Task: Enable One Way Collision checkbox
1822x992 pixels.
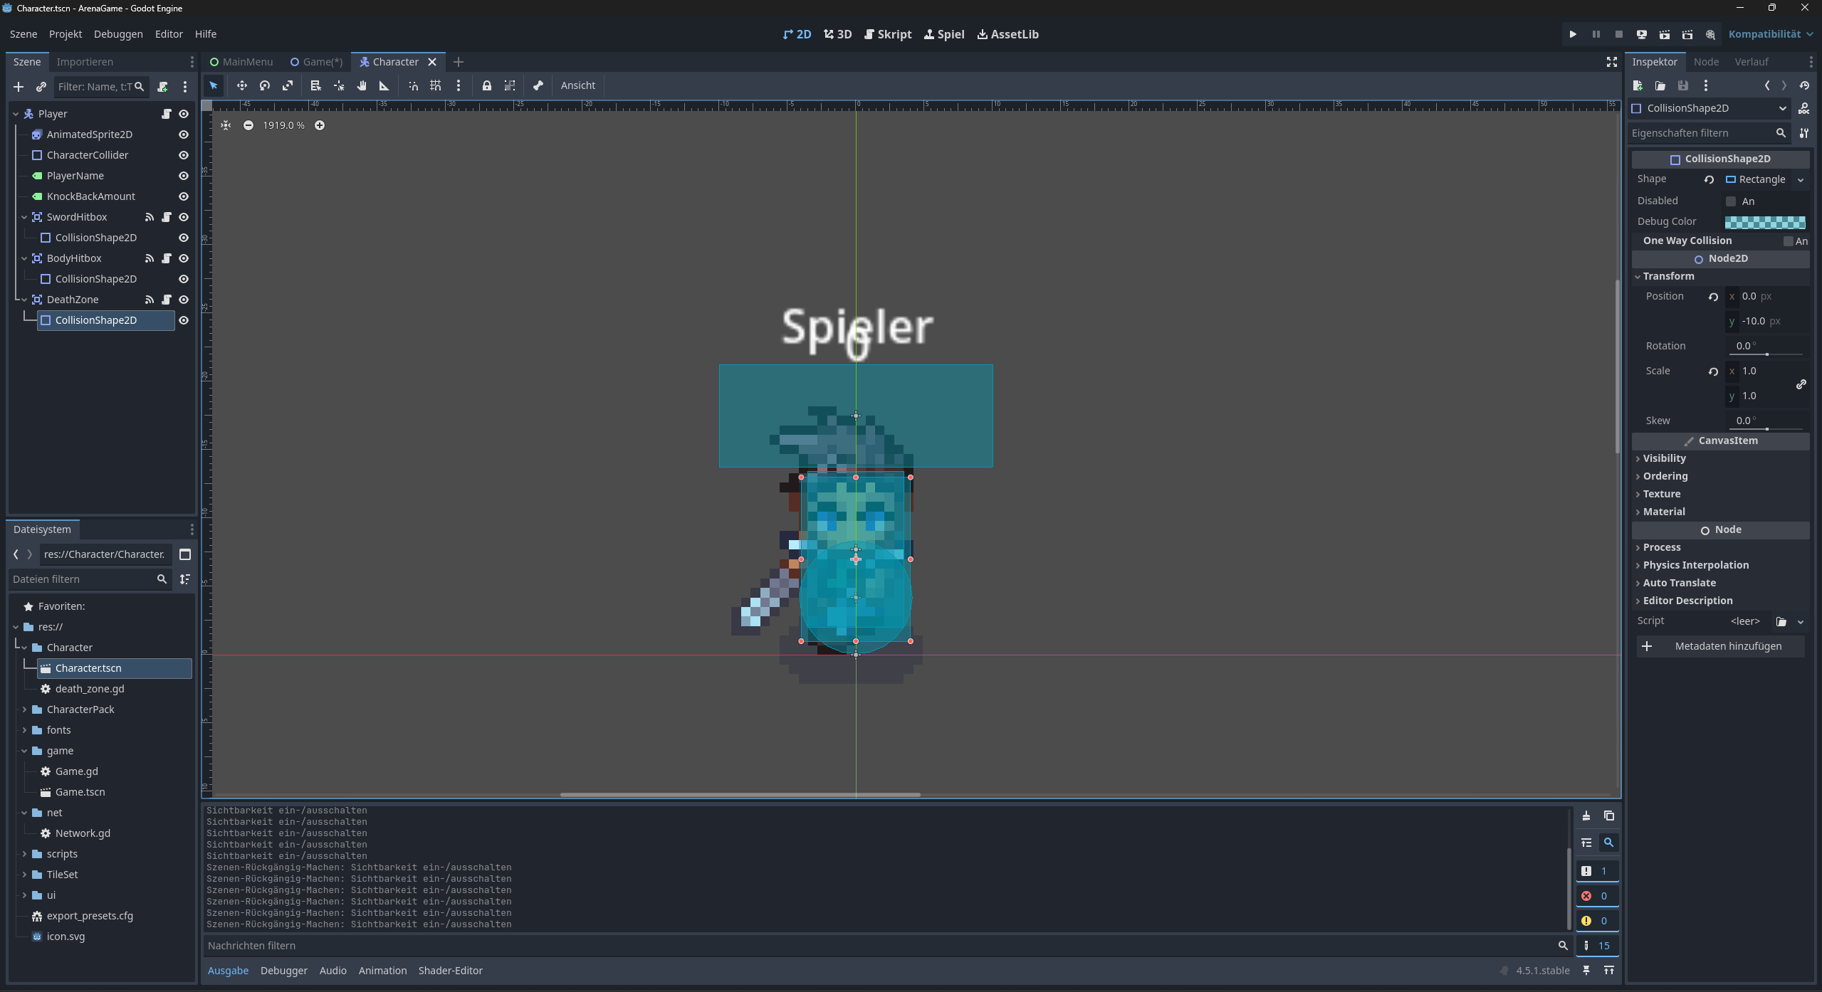Action: click(x=1788, y=241)
